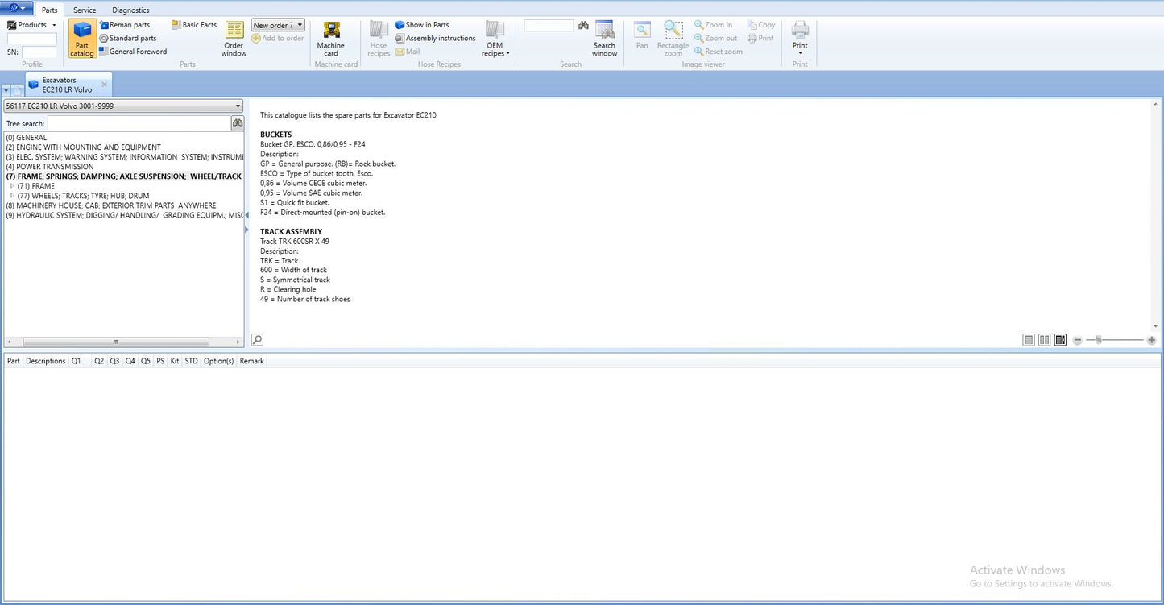The height and width of the screenshot is (605, 1164).
Task: Open Reman parts
Action: pyautogui.click(x=125, y=25)
